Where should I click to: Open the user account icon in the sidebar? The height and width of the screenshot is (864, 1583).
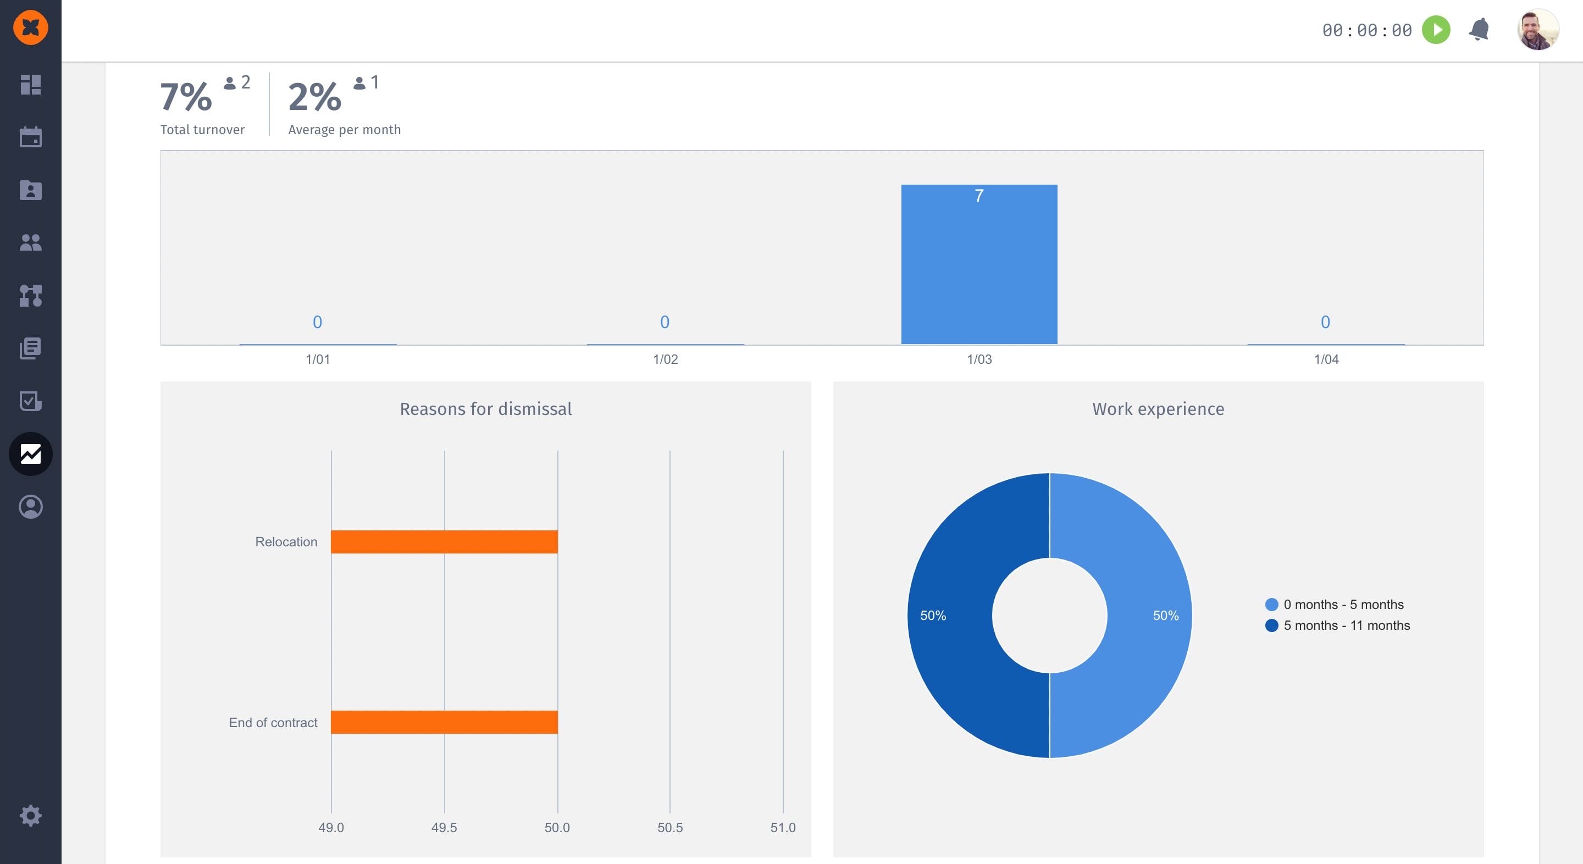coord(31,507)
